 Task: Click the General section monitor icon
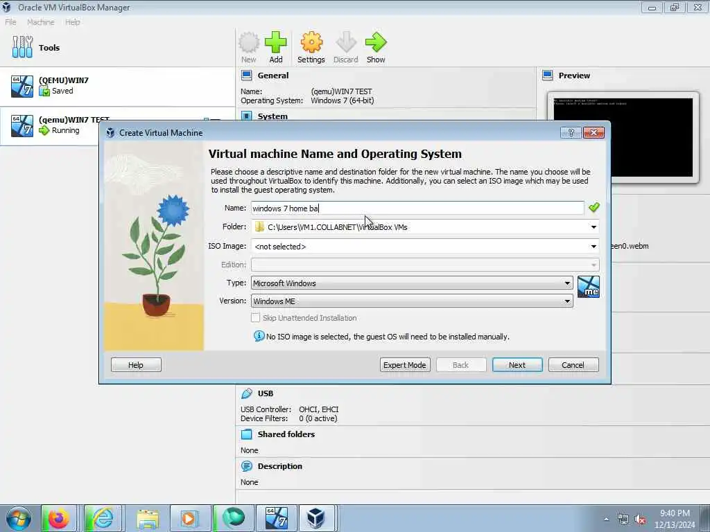pos(247,76)
